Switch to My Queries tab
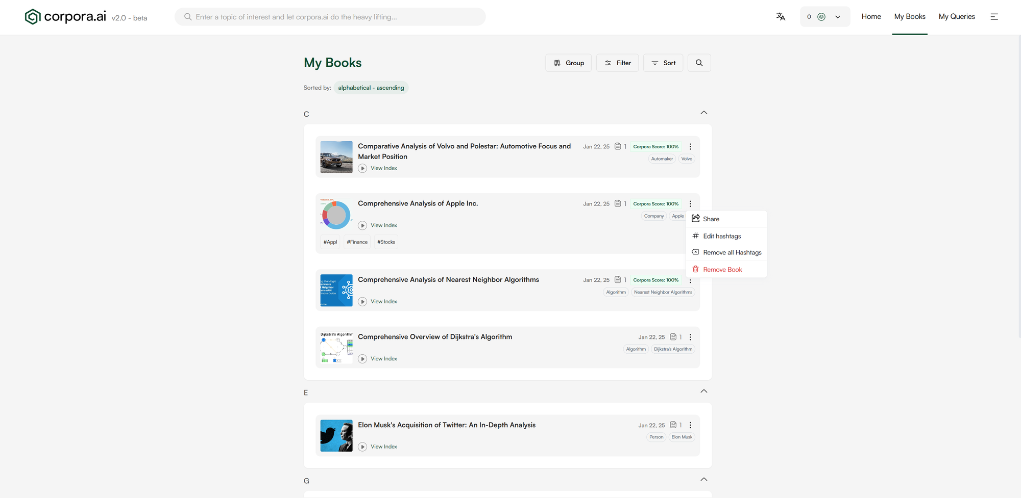 [x=956, y=17]
